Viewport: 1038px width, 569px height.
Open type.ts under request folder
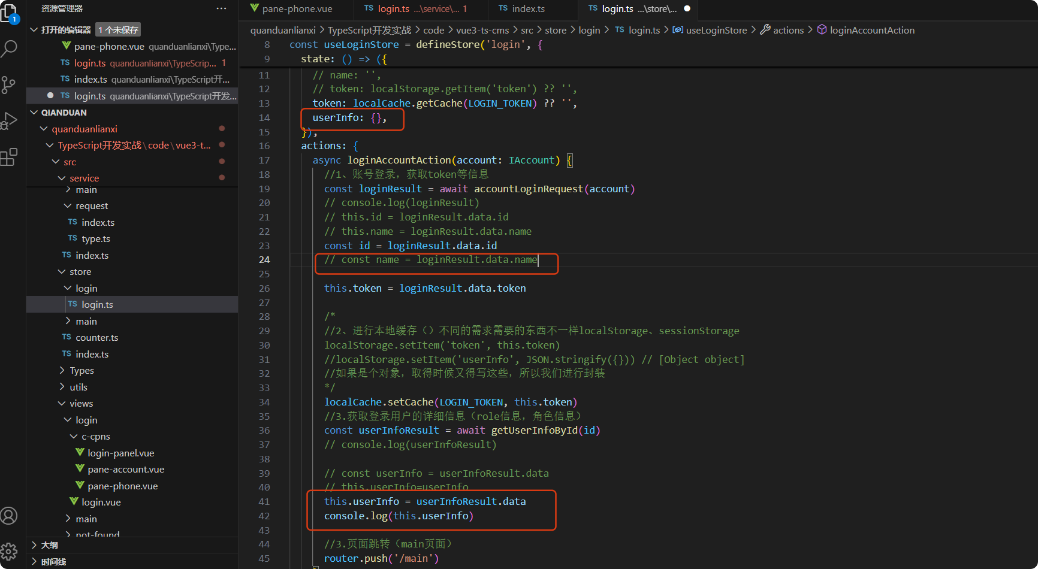point(132,238)
